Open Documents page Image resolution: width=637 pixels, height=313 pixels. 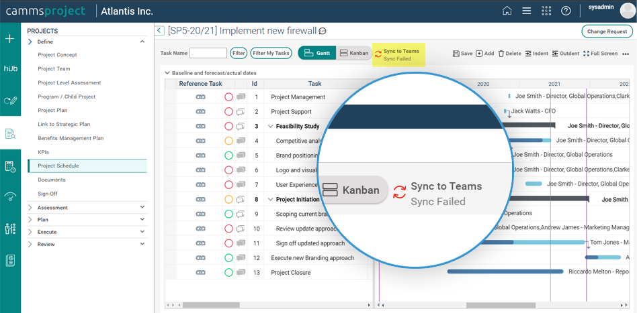(52, 180)
